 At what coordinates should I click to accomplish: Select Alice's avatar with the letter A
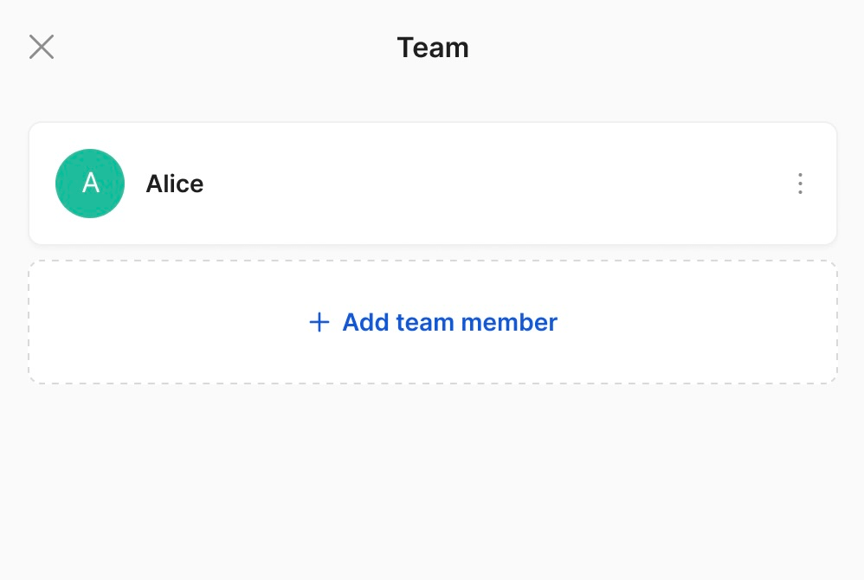(x=90, y=184)
